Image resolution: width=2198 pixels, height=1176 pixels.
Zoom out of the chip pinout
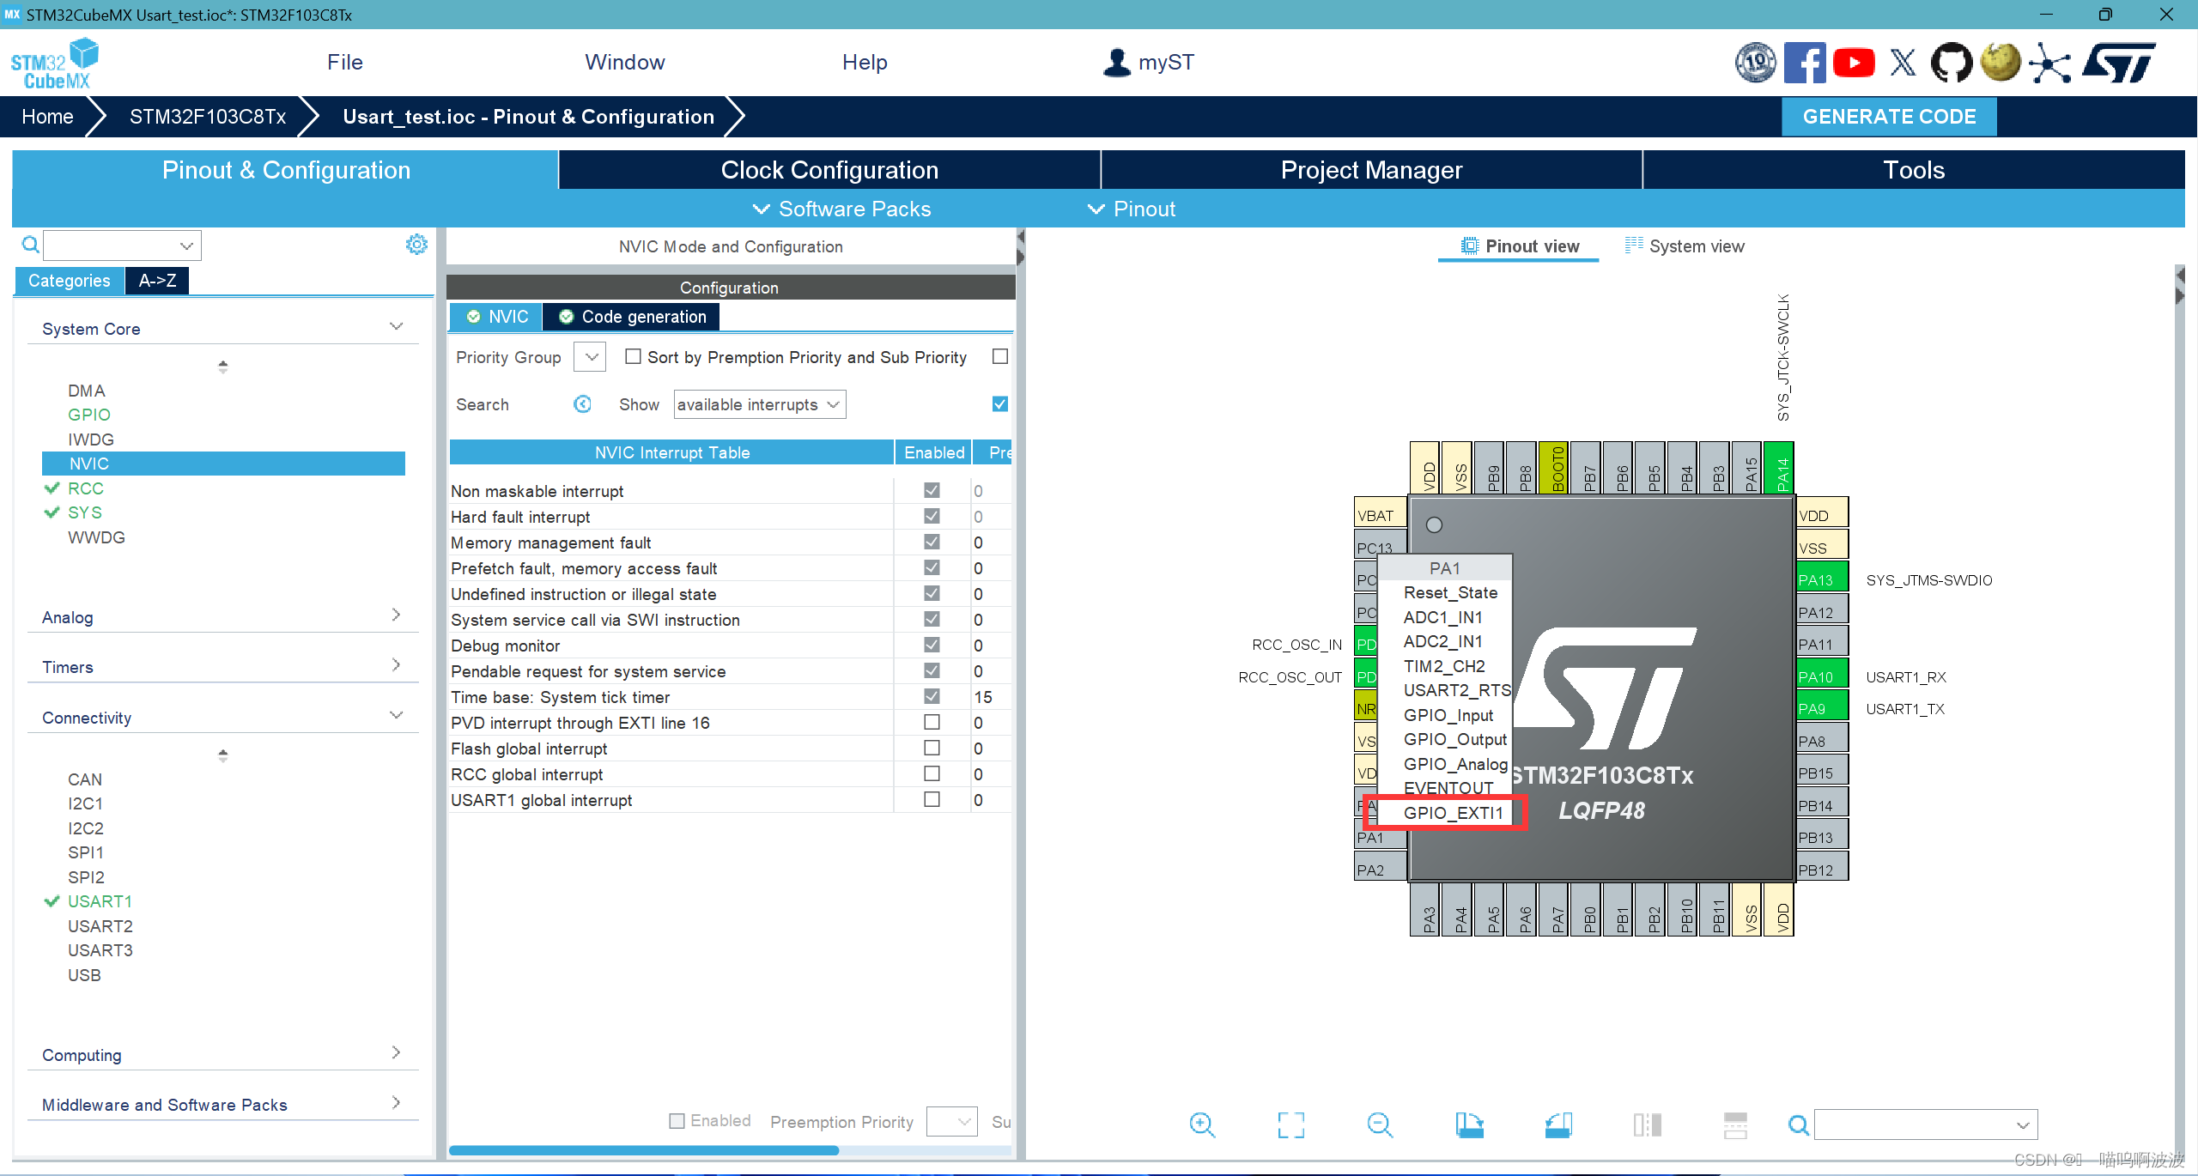(1380, 1124)
